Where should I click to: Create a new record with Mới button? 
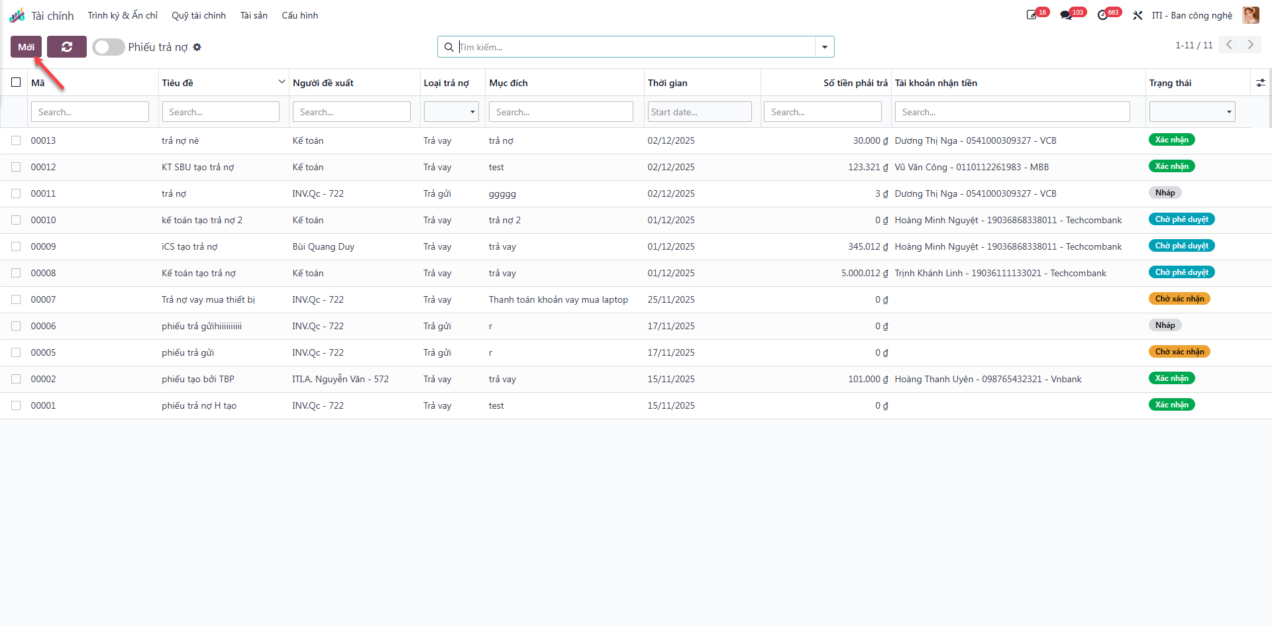26,47
